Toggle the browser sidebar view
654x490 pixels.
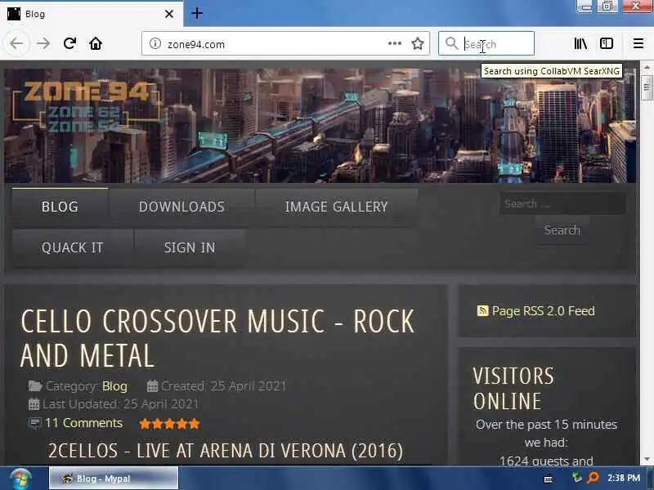pyautogui.click(x=607, y=43)
